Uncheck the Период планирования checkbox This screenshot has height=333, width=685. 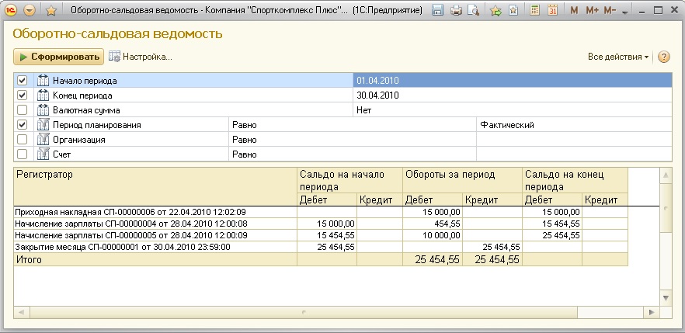[x=22, y=125]
